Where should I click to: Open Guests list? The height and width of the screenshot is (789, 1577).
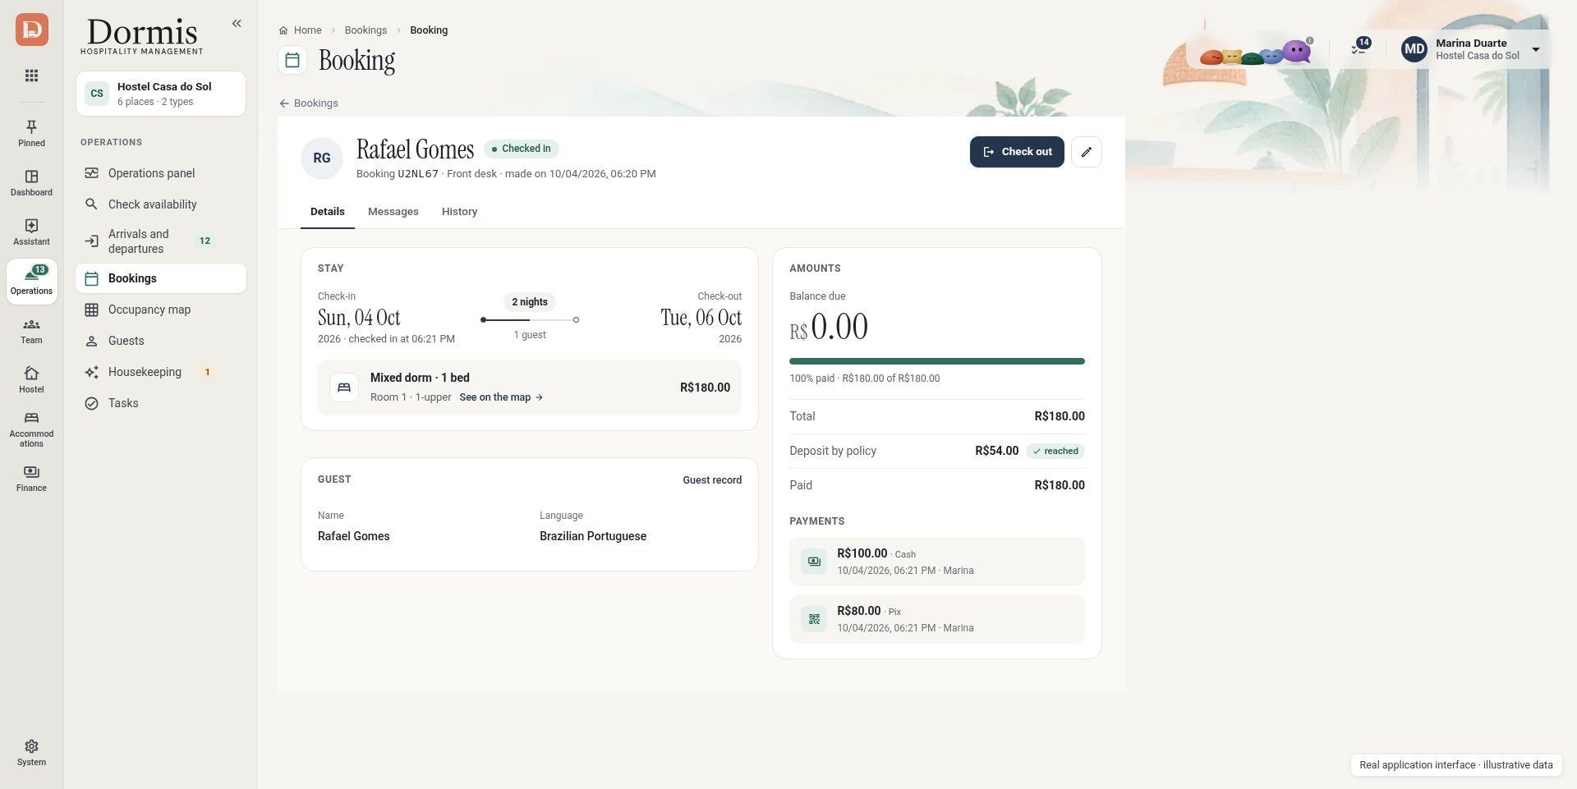coord(161,341)
